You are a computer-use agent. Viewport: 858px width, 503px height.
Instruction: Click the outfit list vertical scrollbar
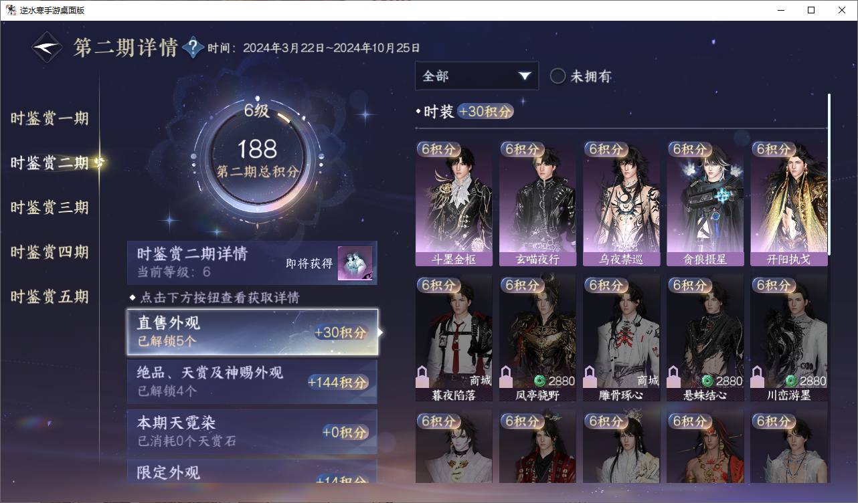tap(829, 174)
